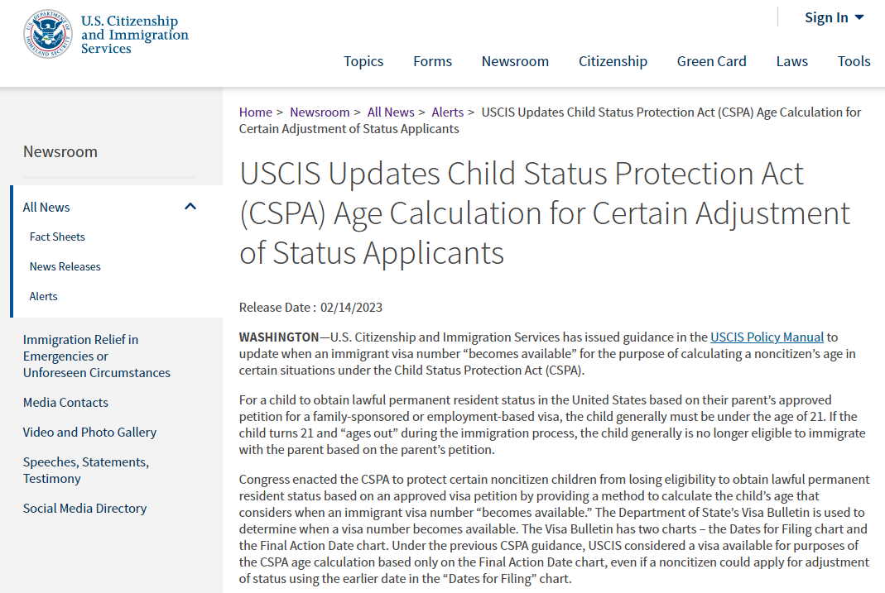
Task: Follow the Home breadcrumb link
Action: pyautogui.click(x=255, y=112)
